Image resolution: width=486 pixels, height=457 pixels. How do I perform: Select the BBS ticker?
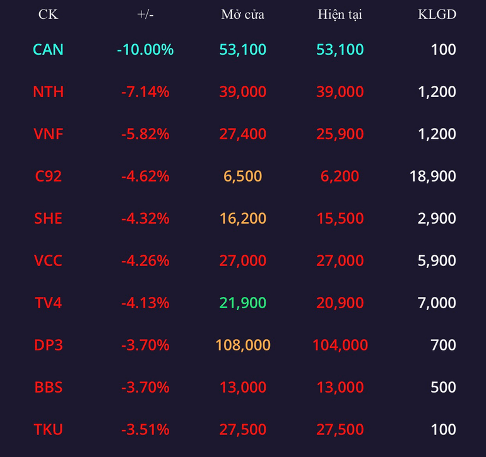(x=48, y=387)
